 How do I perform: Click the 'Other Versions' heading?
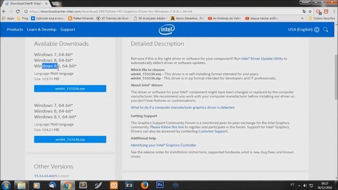pos(54,166)
